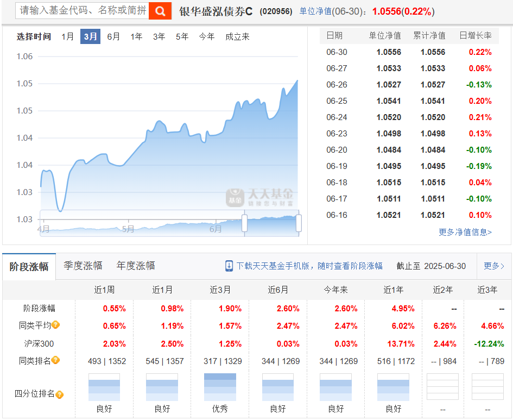The width and height of the screenshot is (513, 420).
Task: Click the 近3月 quartile ranking chart
Action: (x=220, y=387)
